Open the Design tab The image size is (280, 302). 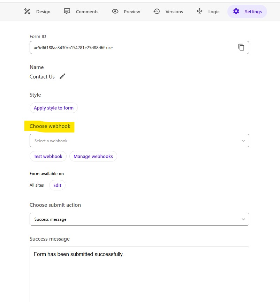click(37, 12)
